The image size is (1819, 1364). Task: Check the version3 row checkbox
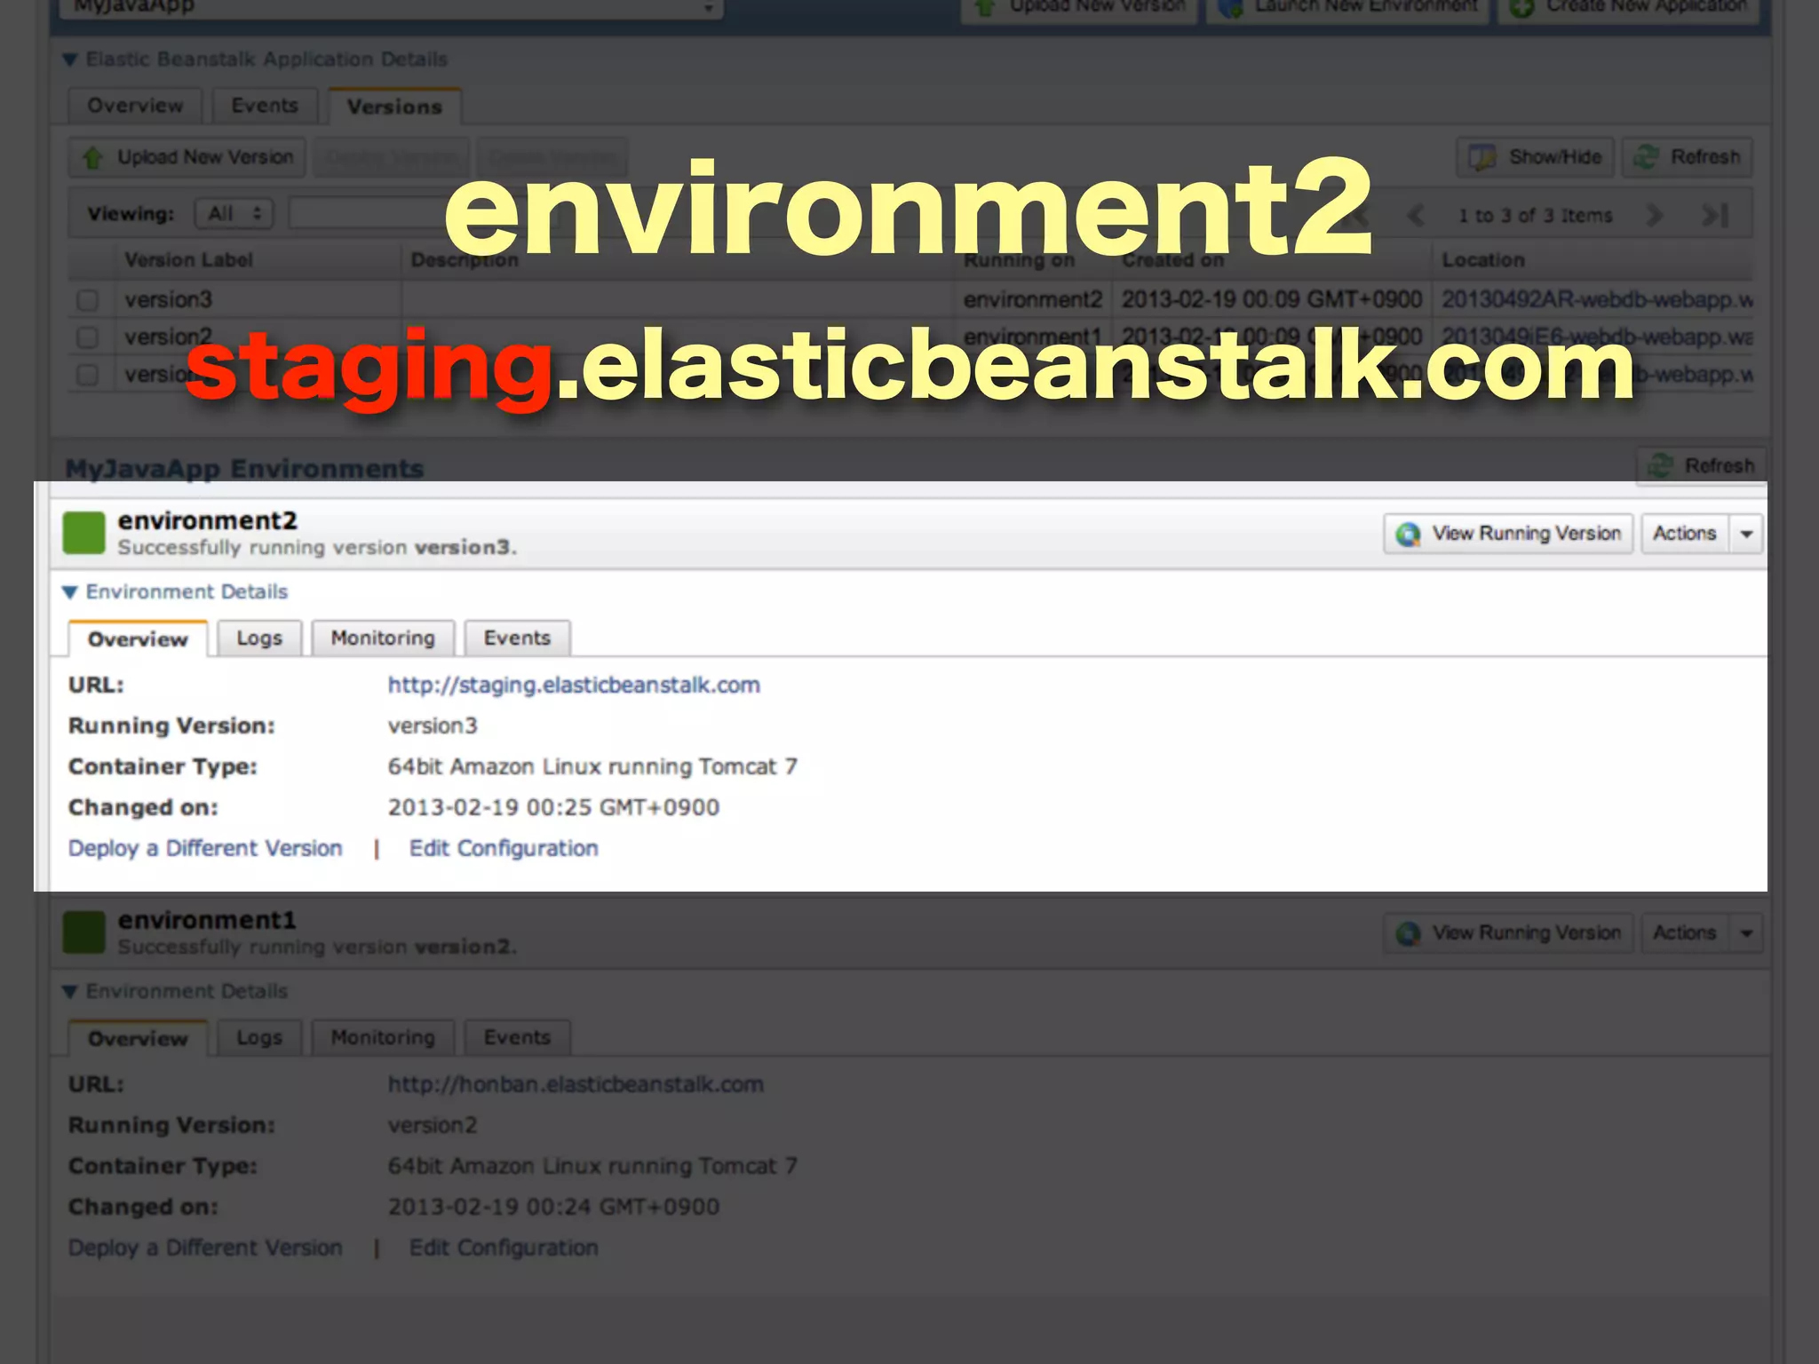click(x=87, y=300)
